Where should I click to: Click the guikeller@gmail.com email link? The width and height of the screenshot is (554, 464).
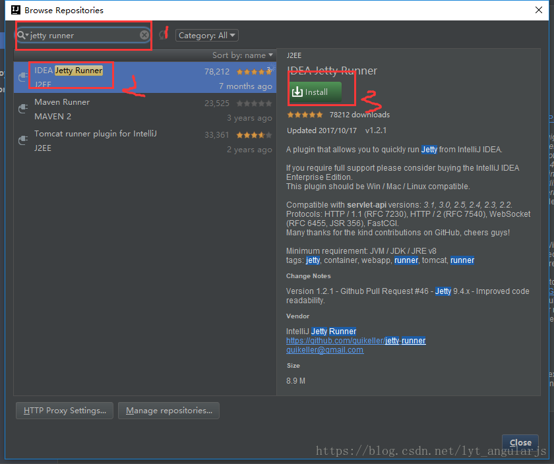click(x=324, y=350)
